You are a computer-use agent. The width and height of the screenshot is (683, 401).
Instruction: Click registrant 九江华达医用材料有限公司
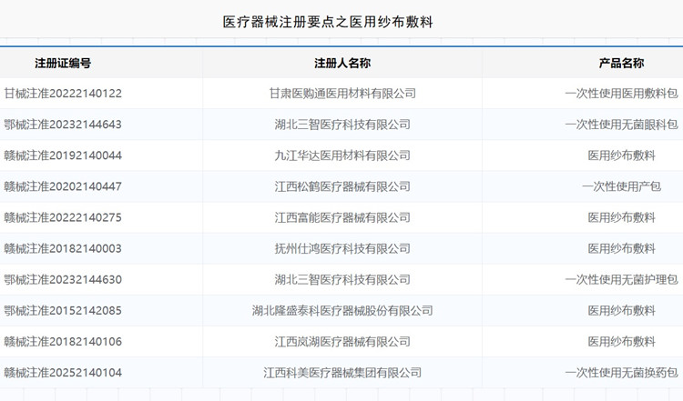pyautogui.click(x=342, y=155)
